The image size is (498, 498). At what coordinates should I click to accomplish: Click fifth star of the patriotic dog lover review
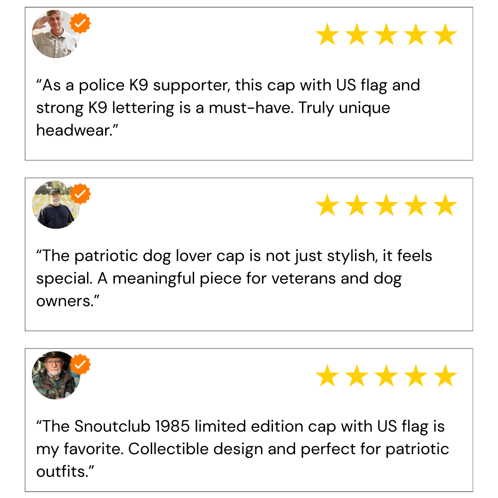pos(445,205)
